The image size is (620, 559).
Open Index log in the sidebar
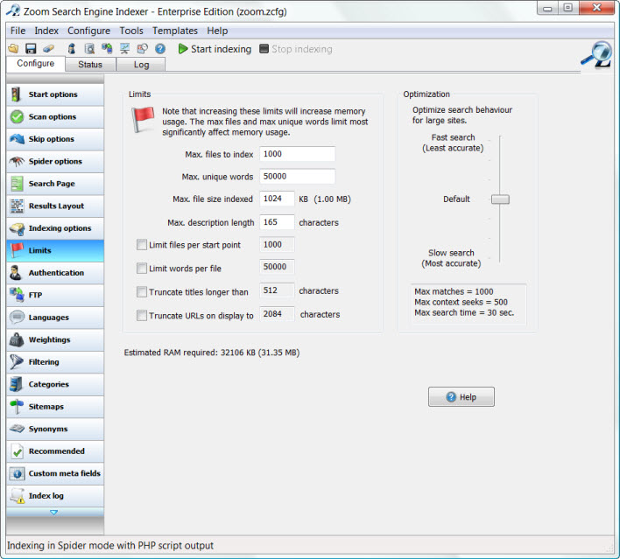[x=55, y=496]
